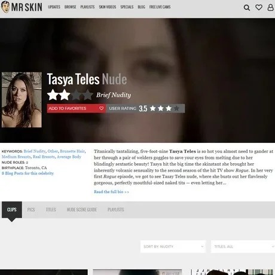Click the Brief Nudity rating label

[x=114, y=95]
